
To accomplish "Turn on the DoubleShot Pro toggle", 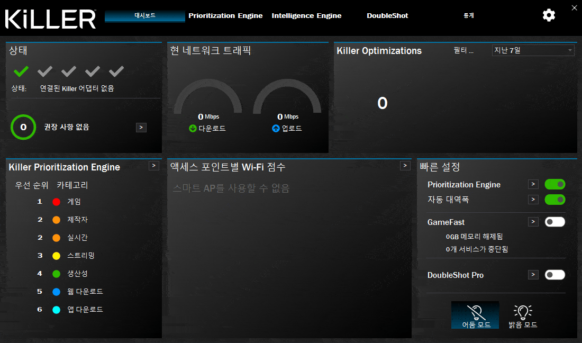I will [x=554, y=275].
